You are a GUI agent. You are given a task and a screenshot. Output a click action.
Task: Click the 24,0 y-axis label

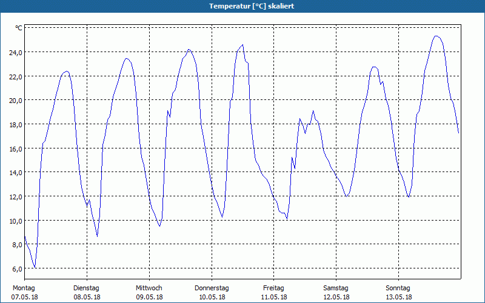[16, 52]
